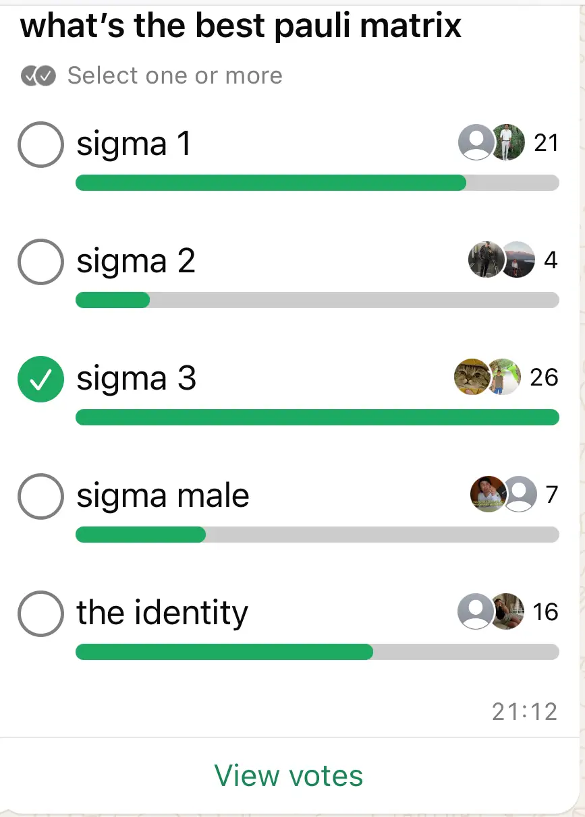Image resolution: width=585 pixels, height=817 pixels.
Task: Uncheck the selected sigma 3 option
Action: [40, 378]
